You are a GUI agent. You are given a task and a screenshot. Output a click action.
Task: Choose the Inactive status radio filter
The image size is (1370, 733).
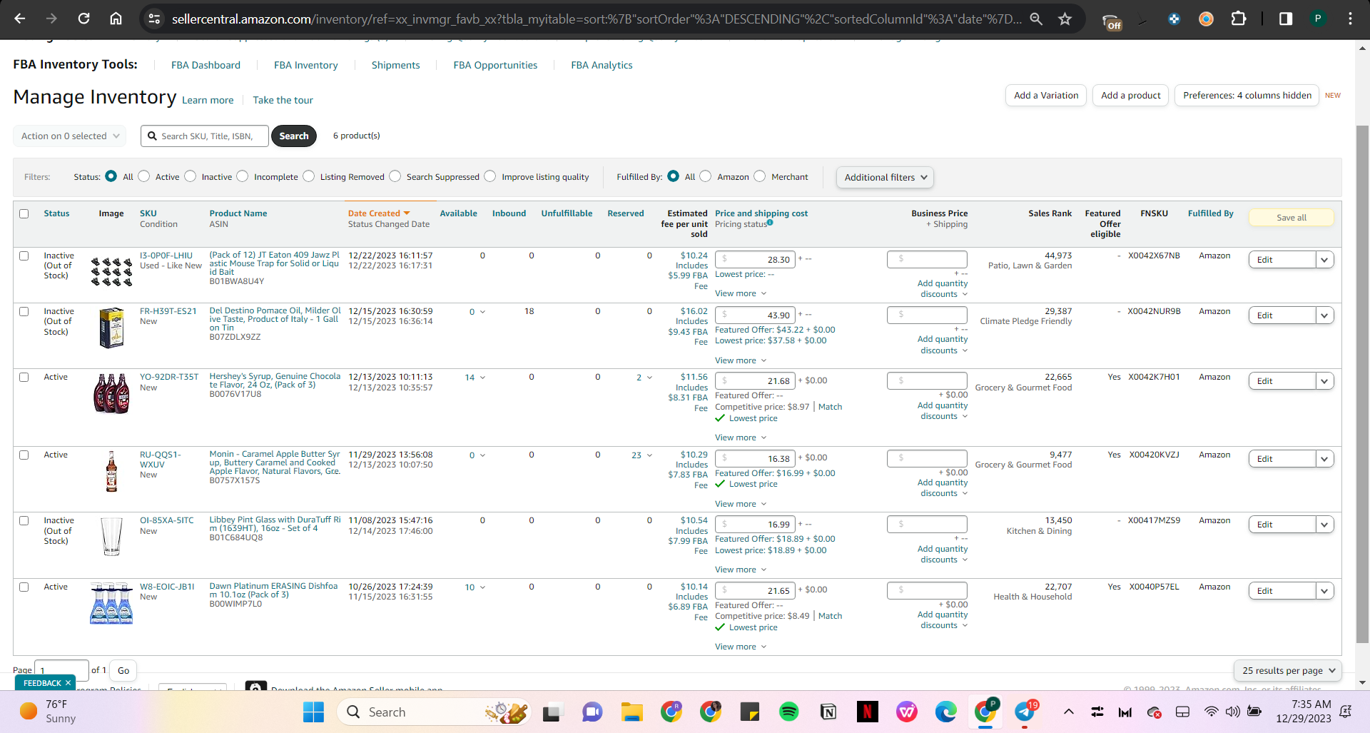tap(191, 176)
